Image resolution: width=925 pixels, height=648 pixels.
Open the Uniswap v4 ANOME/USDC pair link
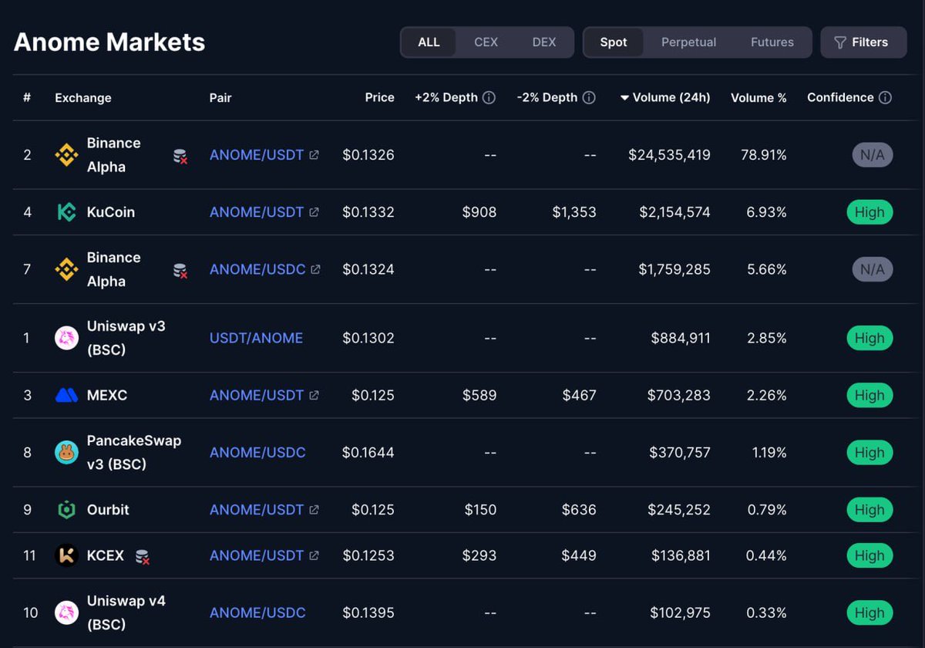[257, 613]
